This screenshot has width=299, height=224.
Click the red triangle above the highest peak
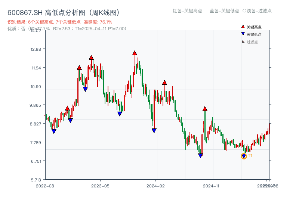135,53
